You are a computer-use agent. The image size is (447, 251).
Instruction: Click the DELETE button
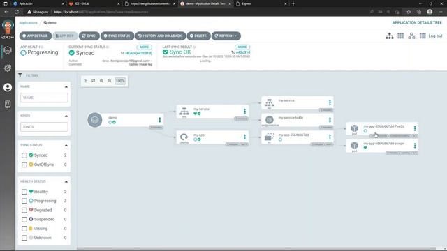(x=198, y=36)
